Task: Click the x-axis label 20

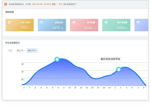Action: click(x=92, y=88)
